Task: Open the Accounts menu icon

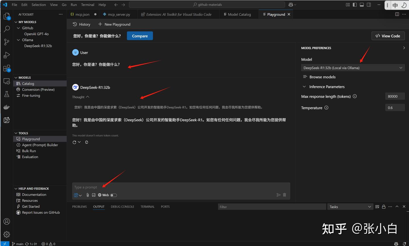Action: (7, 222)
